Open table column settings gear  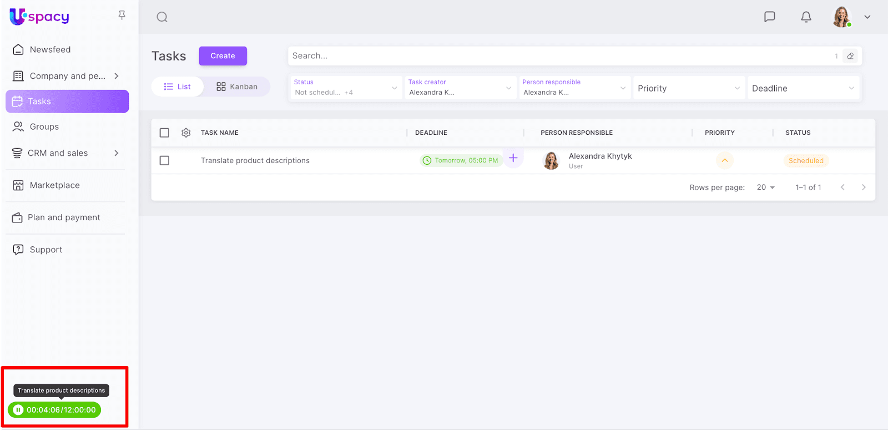pyautogui.click(x=186, y=133)
